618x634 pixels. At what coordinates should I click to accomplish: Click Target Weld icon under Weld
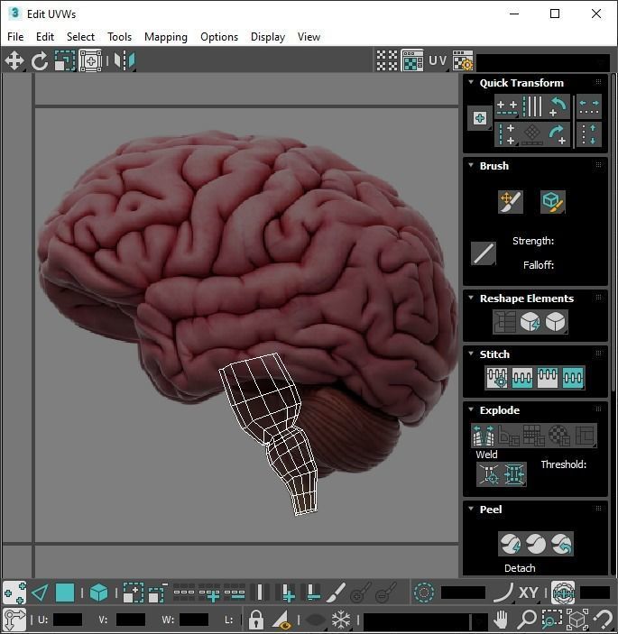tap(489, 473)
